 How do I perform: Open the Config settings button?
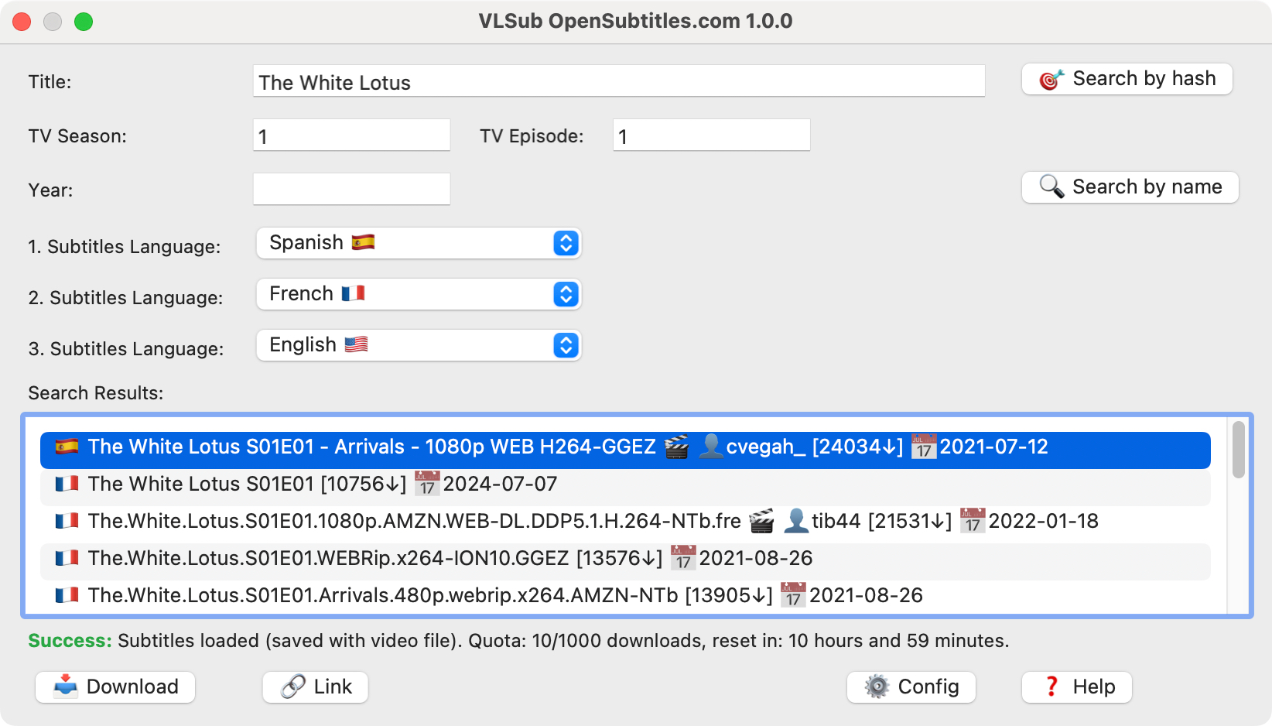(x=911, y=687)
